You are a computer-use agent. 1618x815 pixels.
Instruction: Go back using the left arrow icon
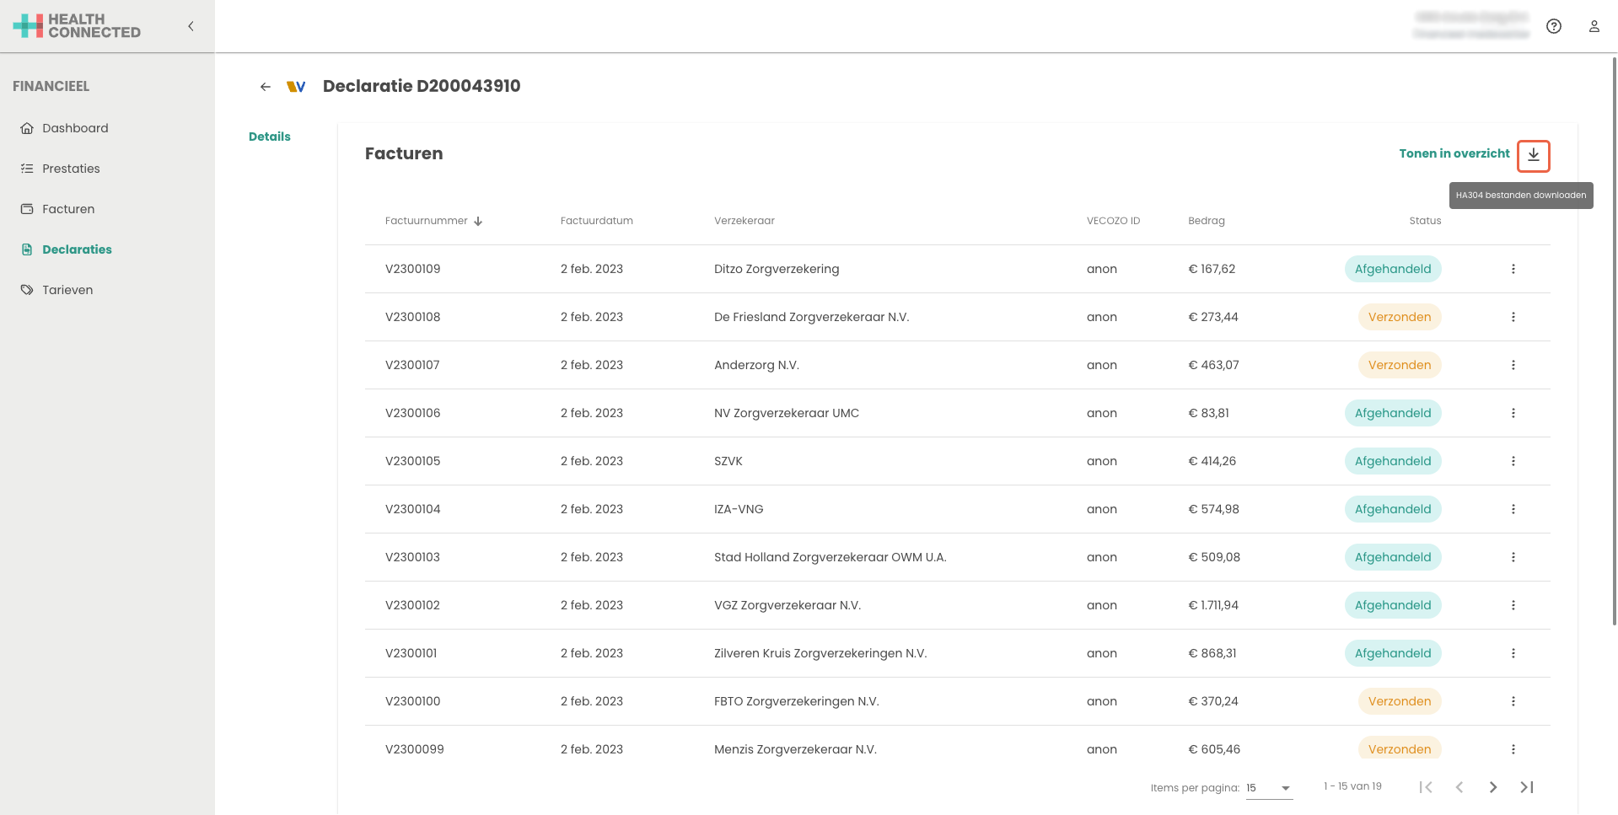(x=266, y=87)
